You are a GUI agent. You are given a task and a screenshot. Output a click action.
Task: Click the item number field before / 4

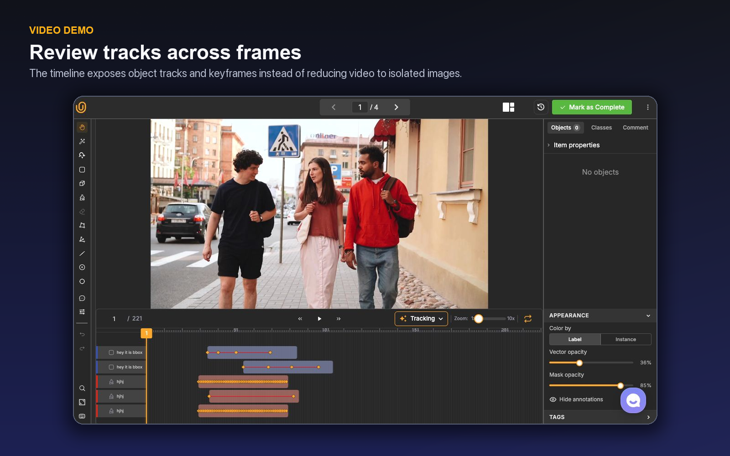pyautogui.click(x=360, y=107)
